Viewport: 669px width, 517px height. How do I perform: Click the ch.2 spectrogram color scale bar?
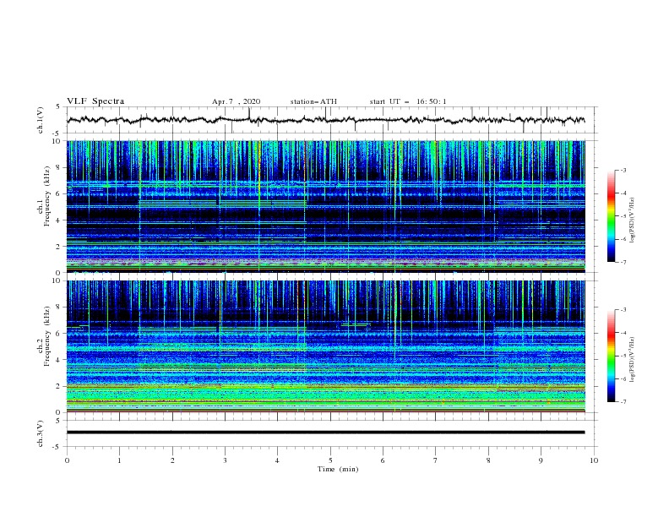[611, 356]
